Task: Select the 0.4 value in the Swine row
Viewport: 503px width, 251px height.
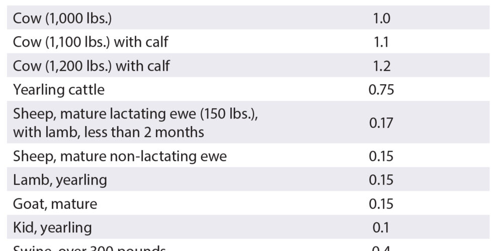Action: pyautogui.click(x=382, y=248)
